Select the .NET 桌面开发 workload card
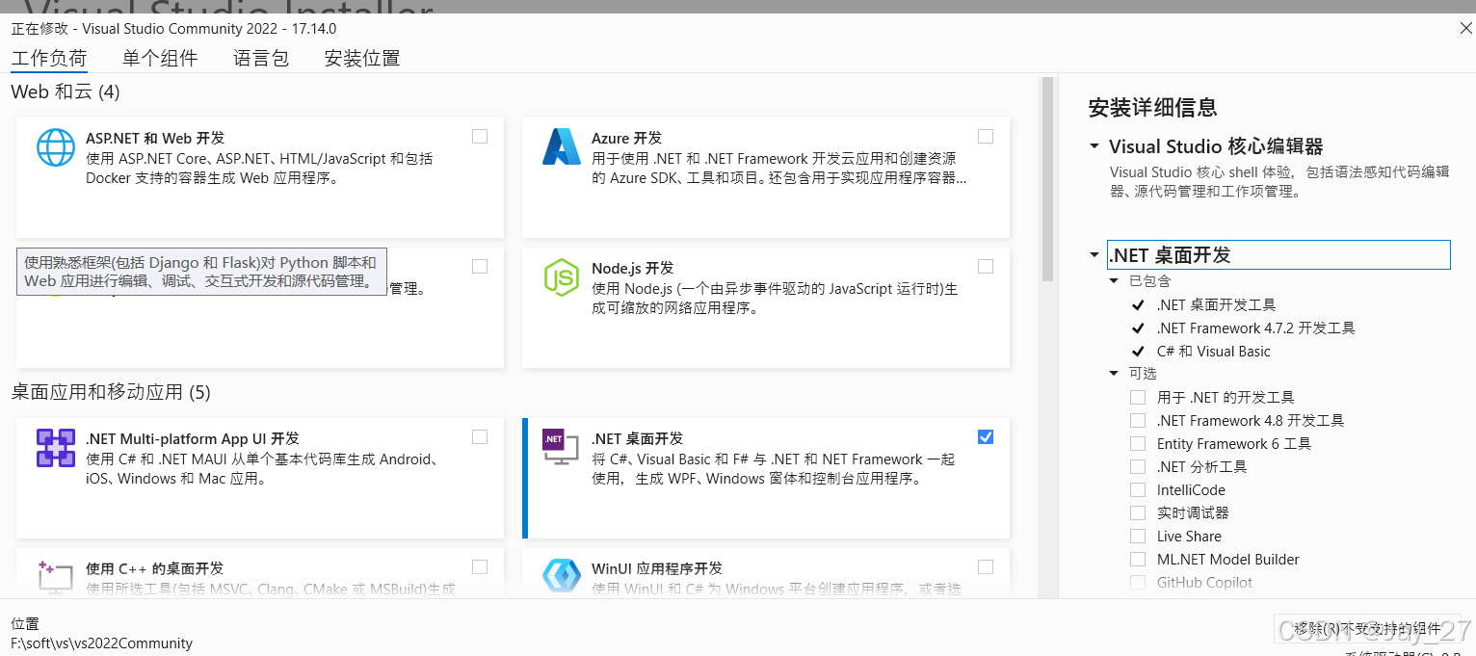The width and height of the screenshot is (1476, 656). [766, 478]
